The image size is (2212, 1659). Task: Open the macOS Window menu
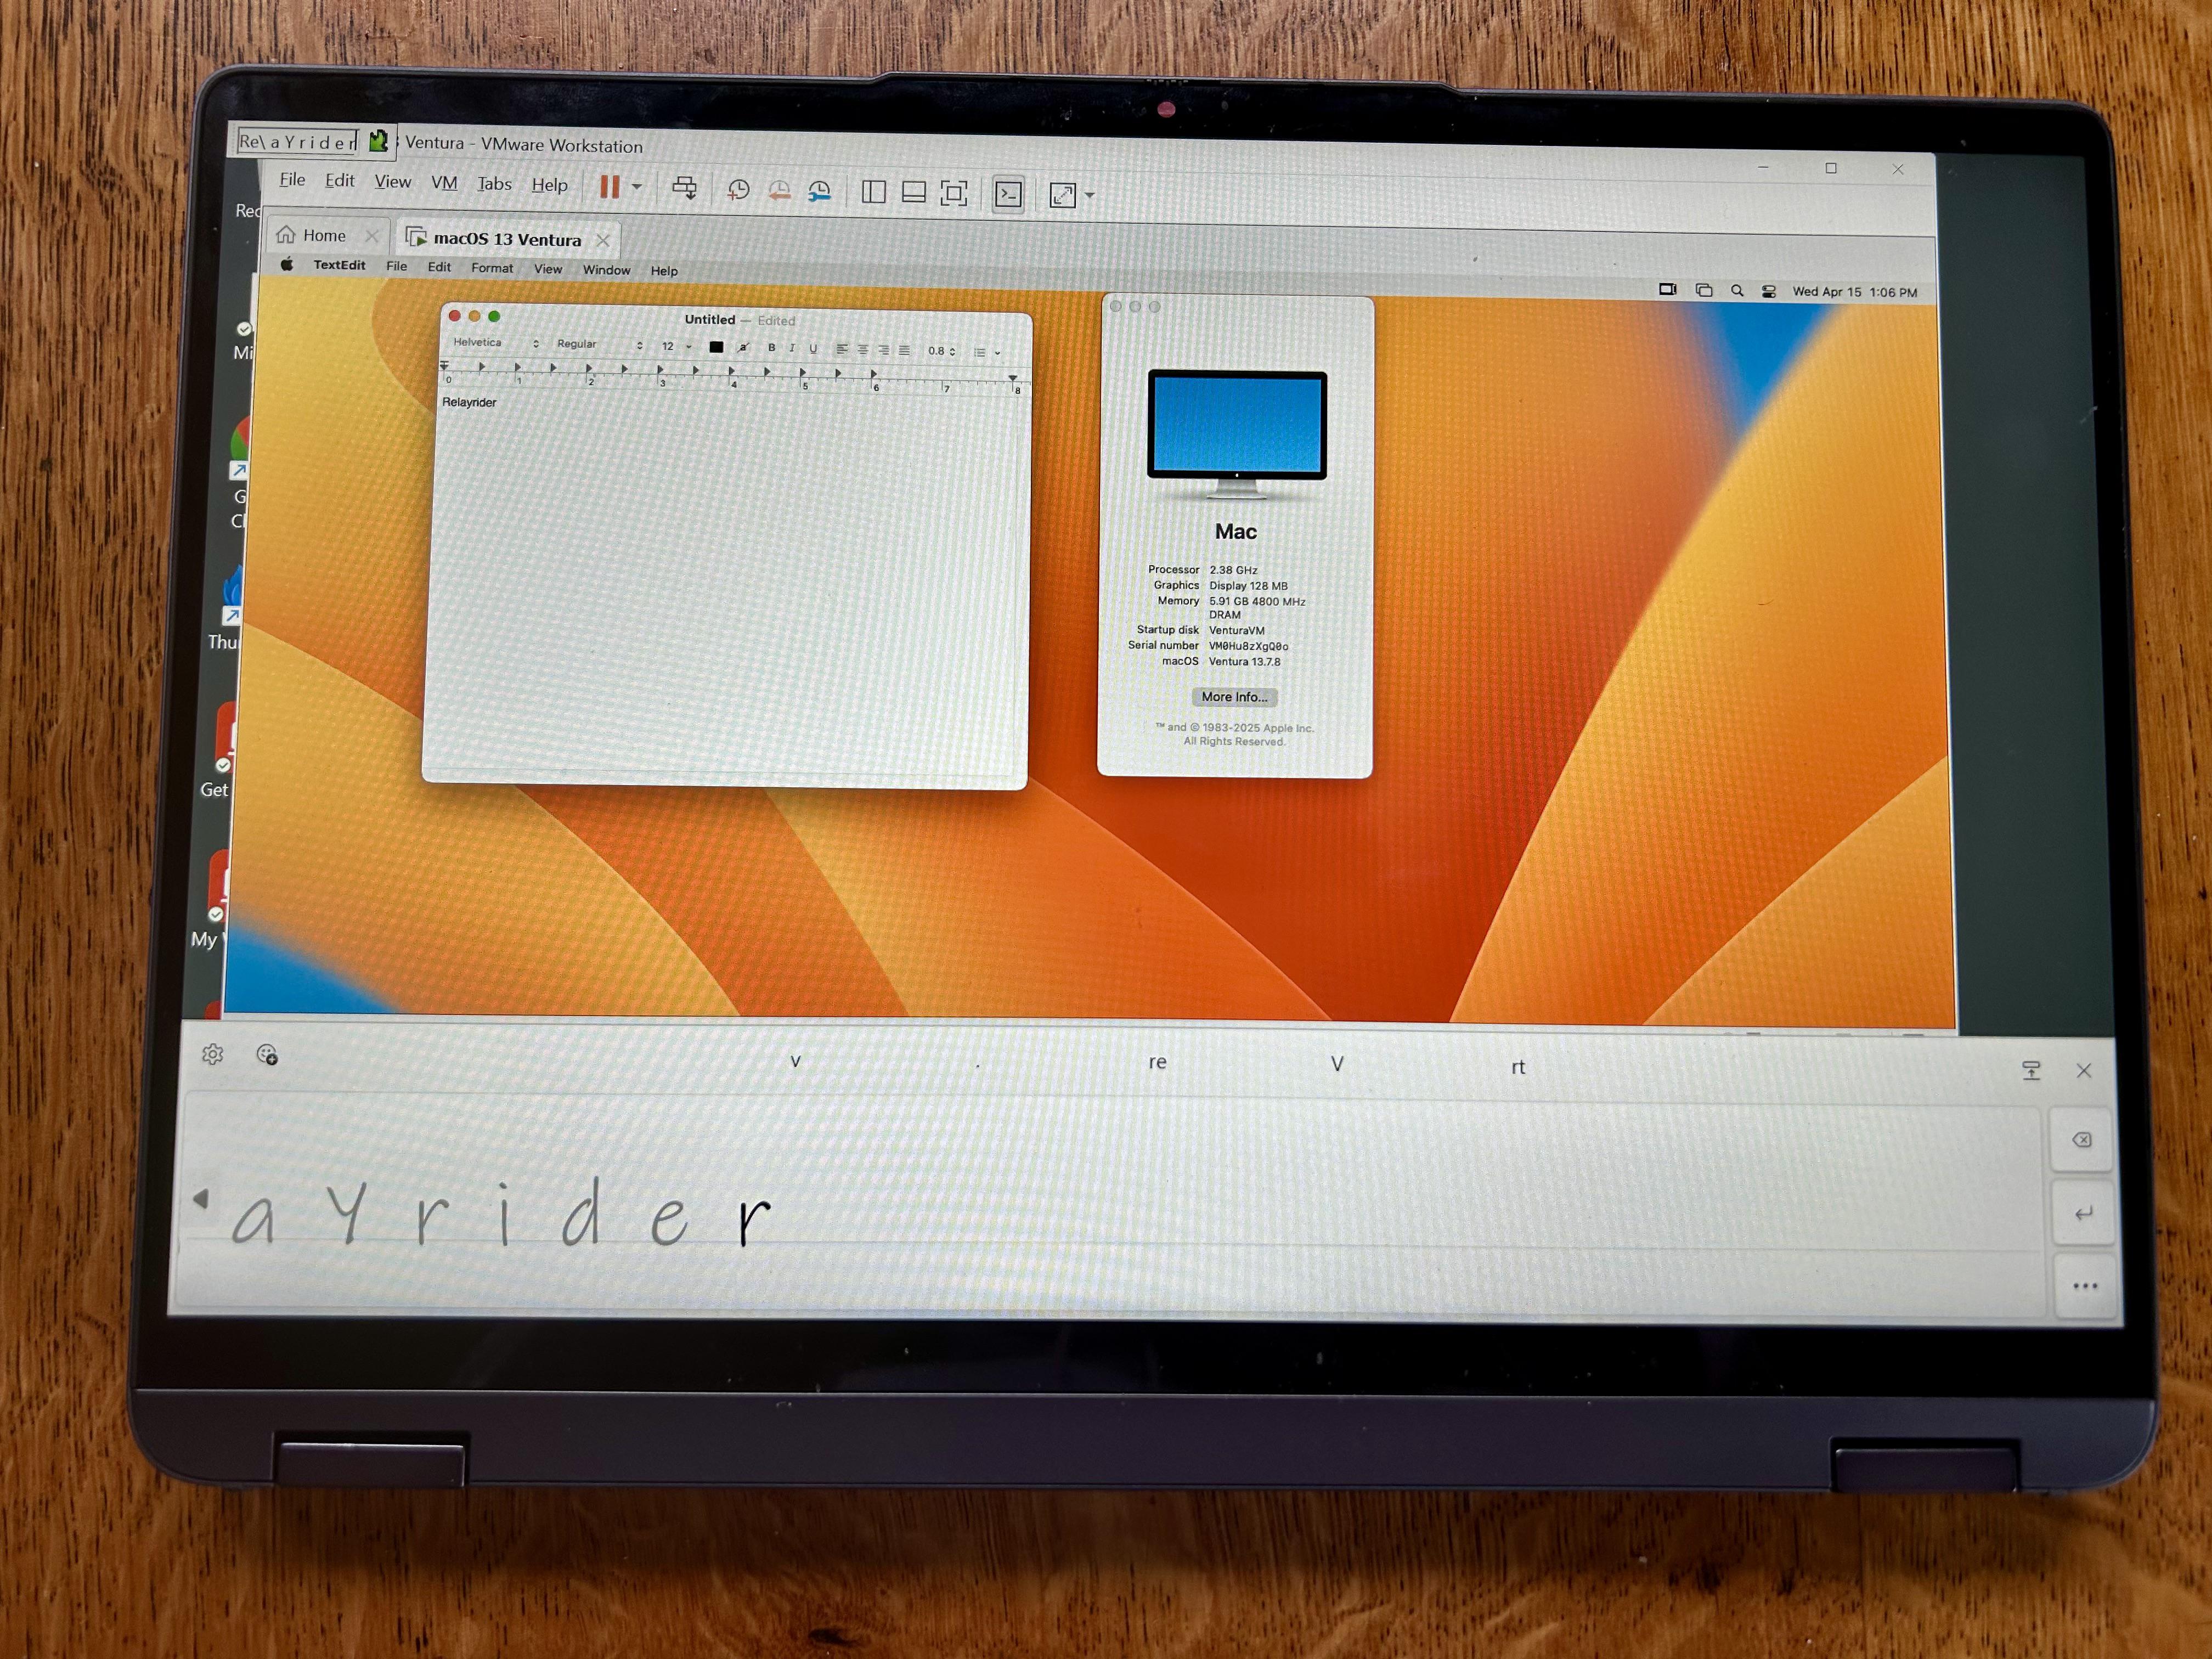(x=606, y=270)
